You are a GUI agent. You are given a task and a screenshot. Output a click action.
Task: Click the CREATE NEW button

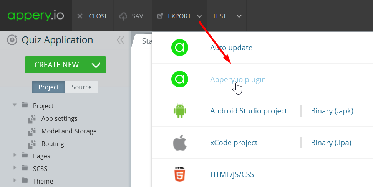(65, 65)
